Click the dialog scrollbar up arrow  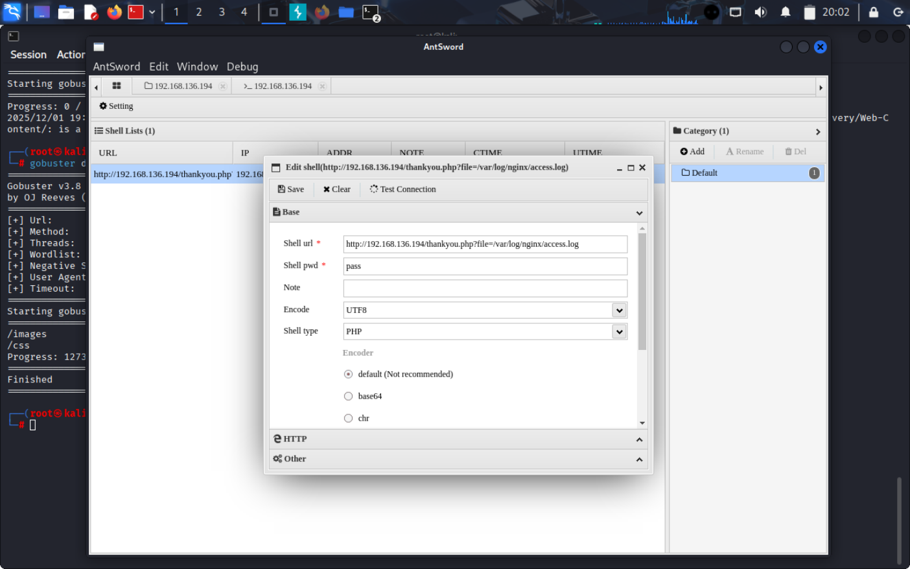[642, 228]
